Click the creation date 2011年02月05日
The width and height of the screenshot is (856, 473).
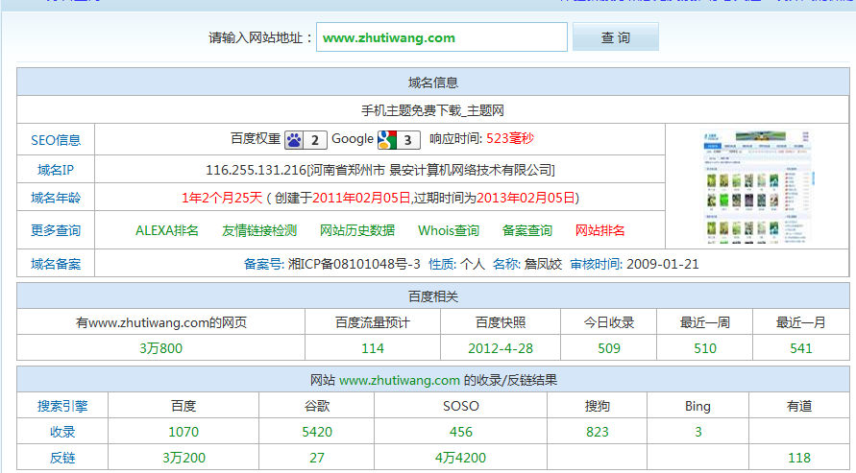pos(361,198)
